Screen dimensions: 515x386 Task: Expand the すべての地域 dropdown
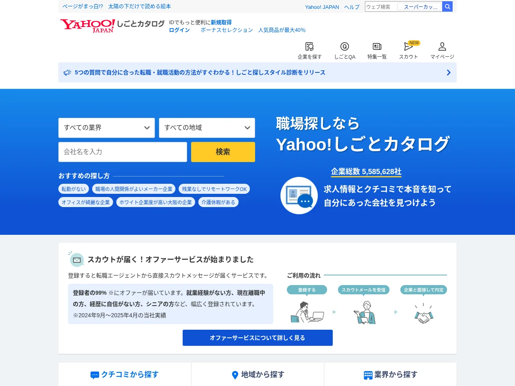(207, 128)
